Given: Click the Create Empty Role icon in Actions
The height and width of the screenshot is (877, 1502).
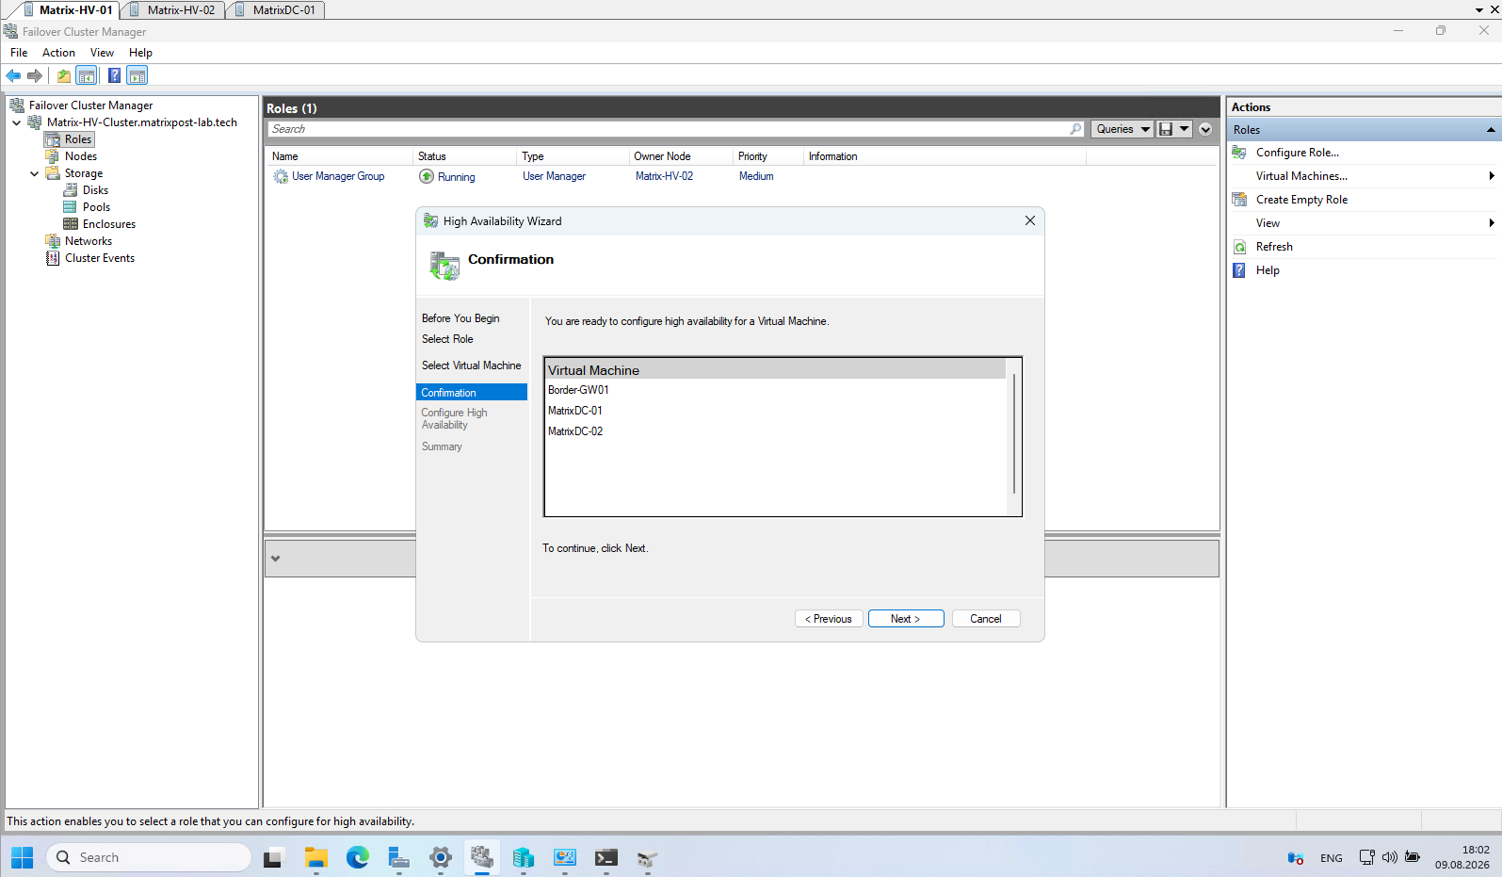Looking at the screenshot, I should coord(1239,200).
